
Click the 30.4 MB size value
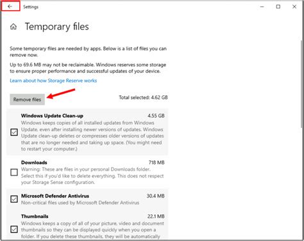(x=155, y=196)
